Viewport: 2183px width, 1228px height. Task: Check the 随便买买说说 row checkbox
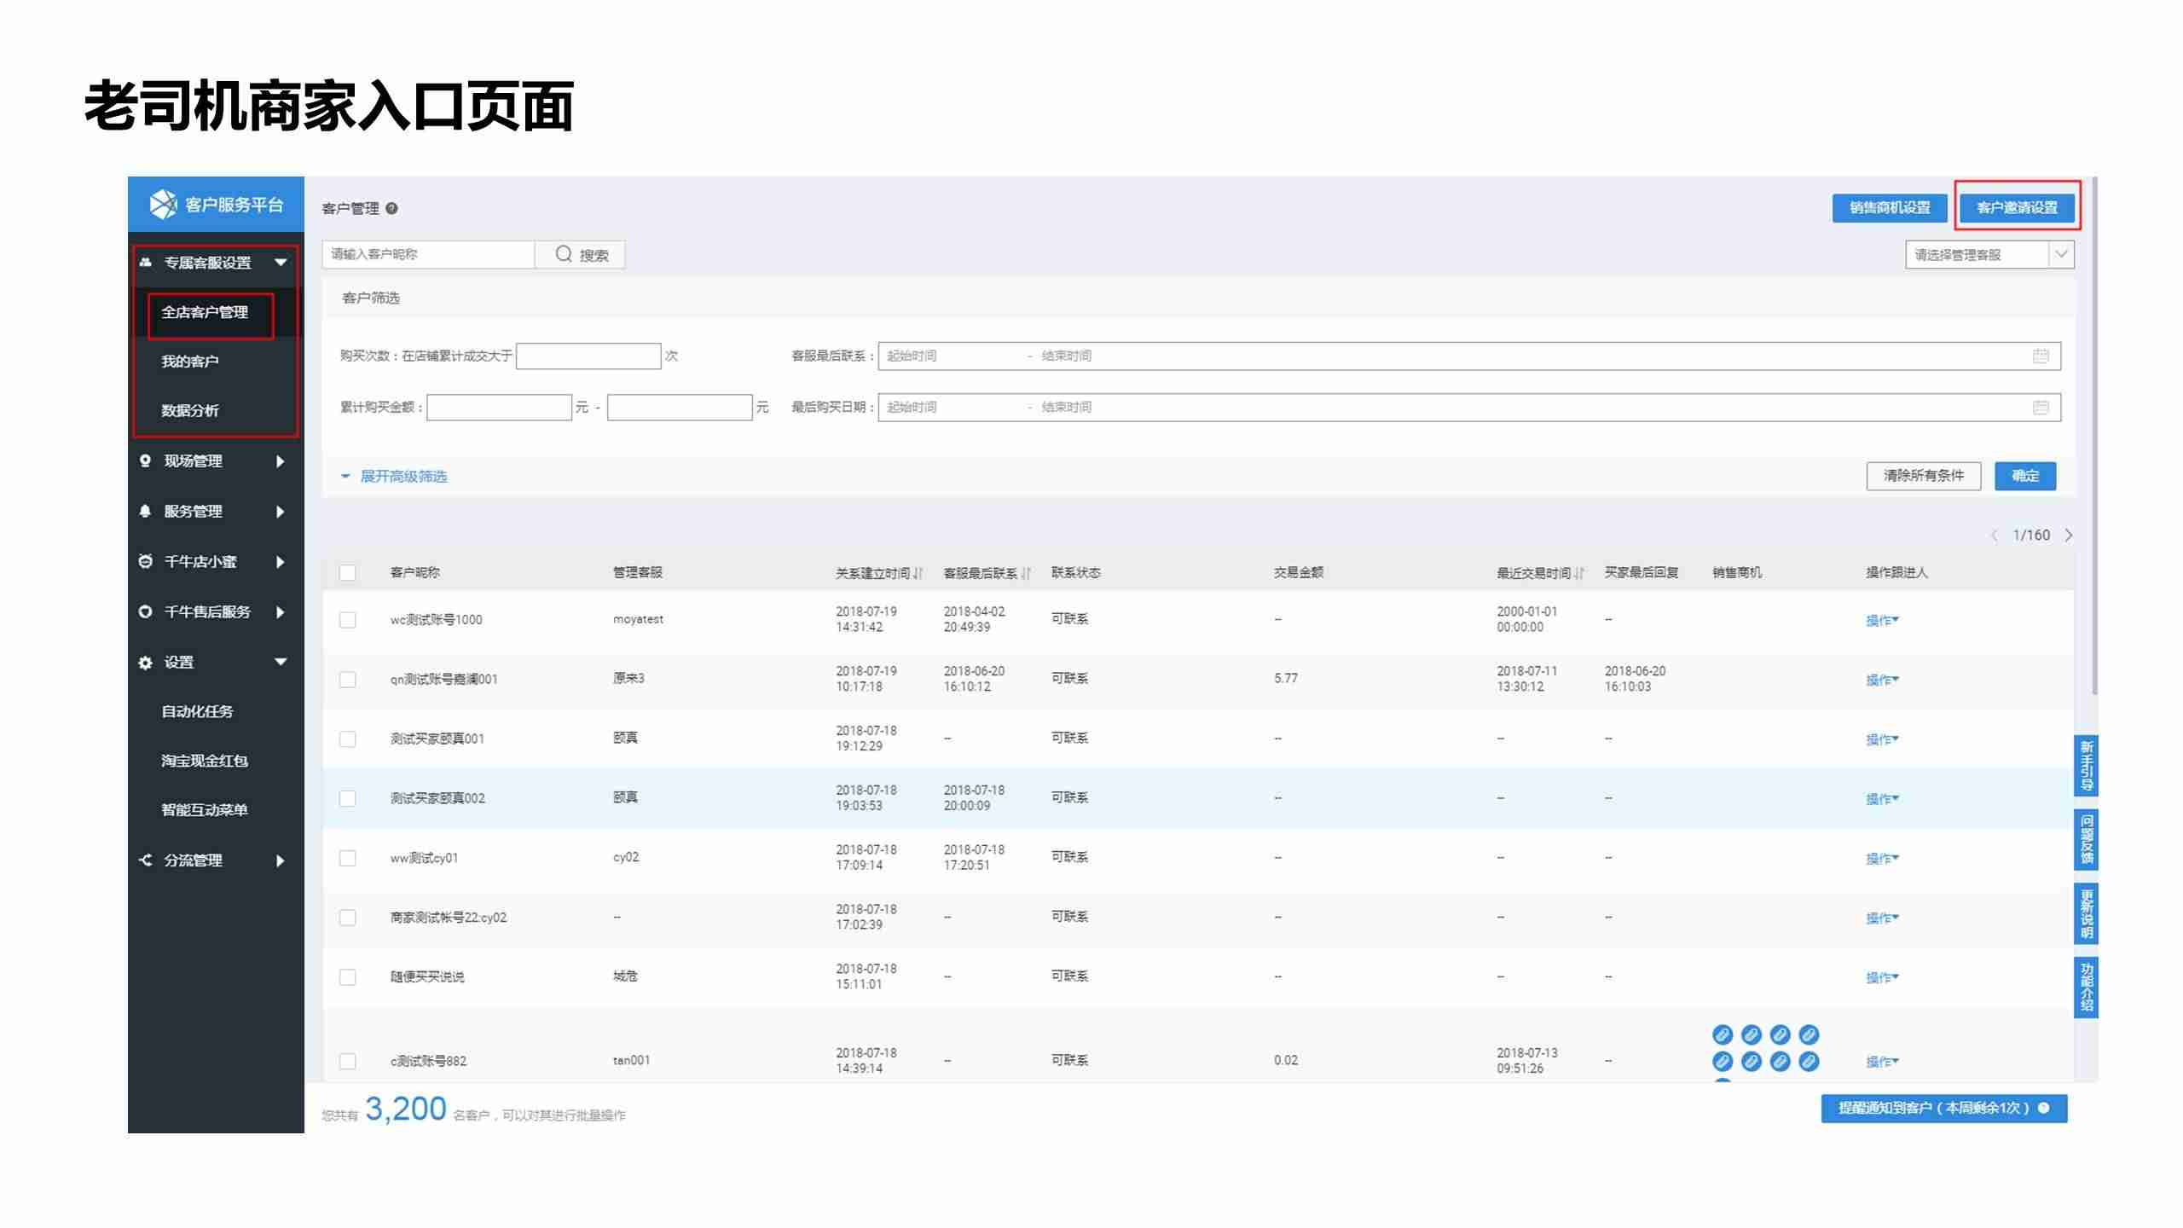point(347,976)
